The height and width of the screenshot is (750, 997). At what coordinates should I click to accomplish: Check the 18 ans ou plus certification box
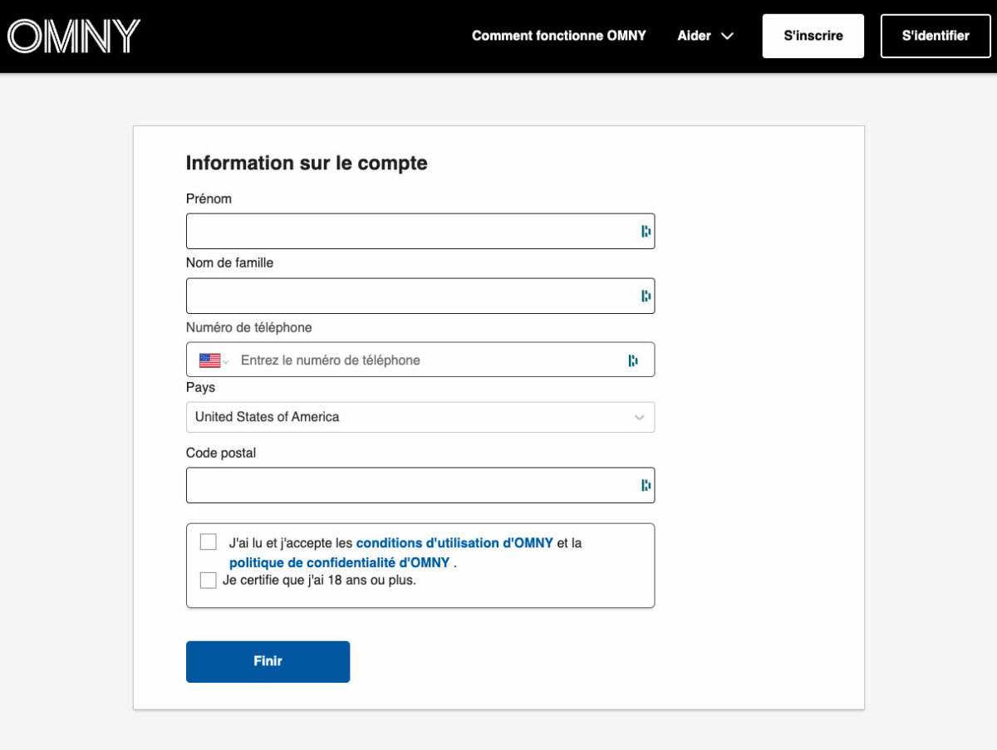tap(209, 581)
